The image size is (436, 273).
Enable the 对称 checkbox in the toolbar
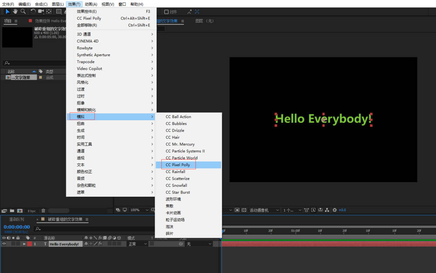coord(167,12)
